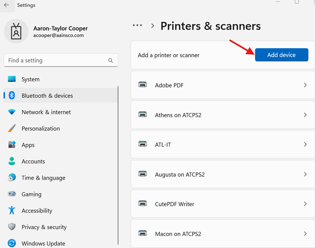
Task: Click the Windows Update sync icon
Action: (12, 243)
